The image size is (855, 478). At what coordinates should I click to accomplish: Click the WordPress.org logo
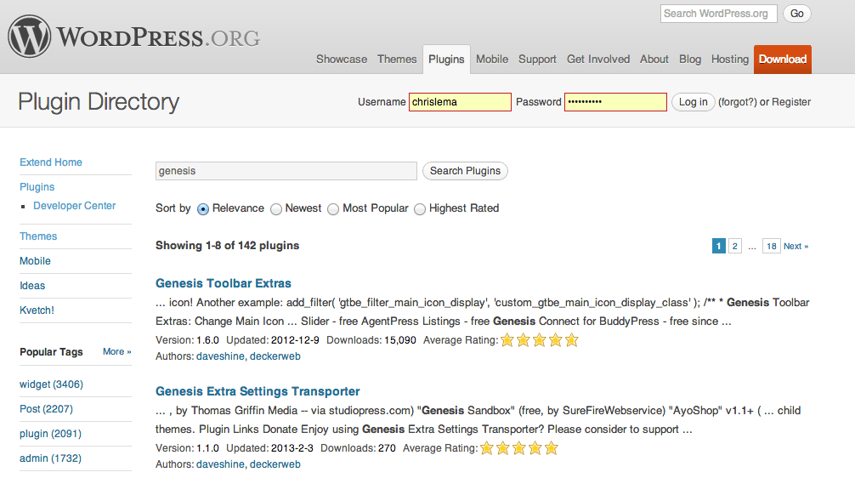click(x=133, y=37)
